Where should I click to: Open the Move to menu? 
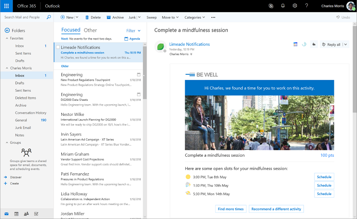[x=170, y=17]
